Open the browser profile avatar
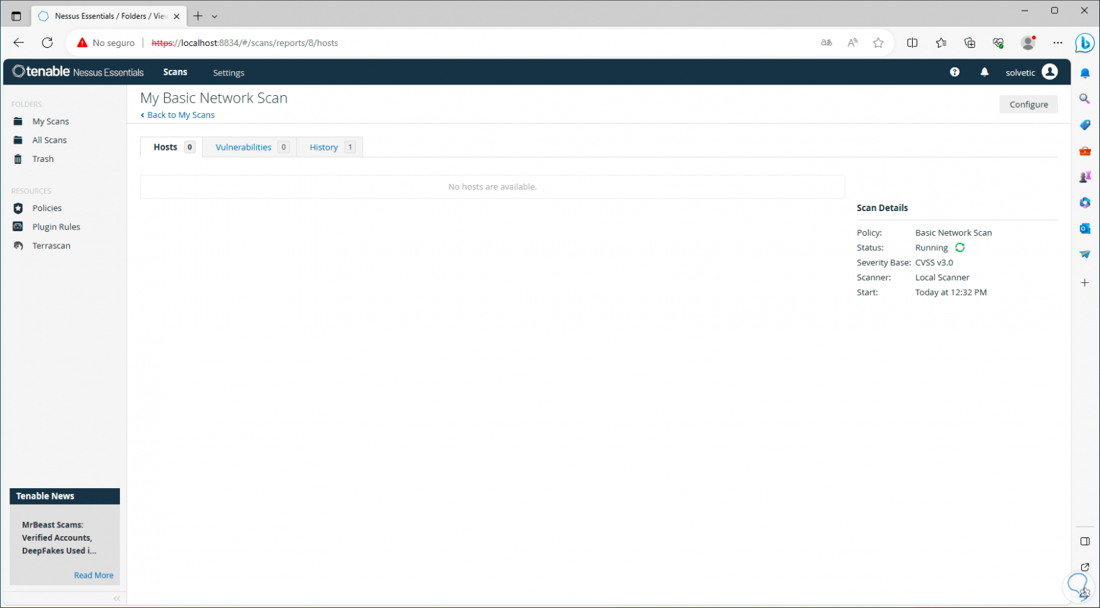 click(1028, 43)
